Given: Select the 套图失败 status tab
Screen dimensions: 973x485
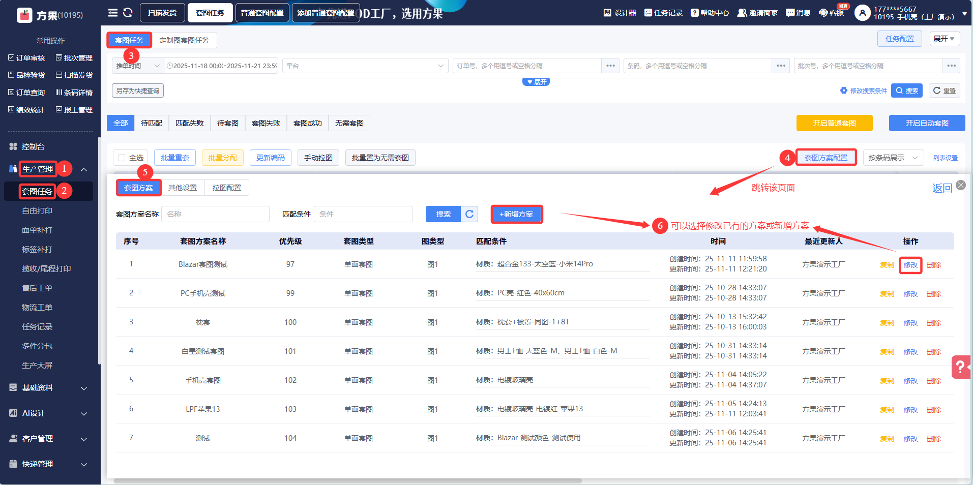Looking at the screenshot, I should [x=266, y=123].
